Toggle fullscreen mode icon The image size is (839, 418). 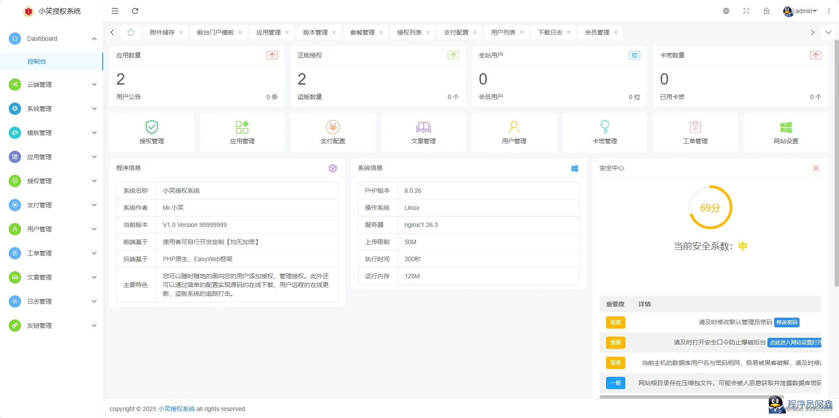click(746, 11)
